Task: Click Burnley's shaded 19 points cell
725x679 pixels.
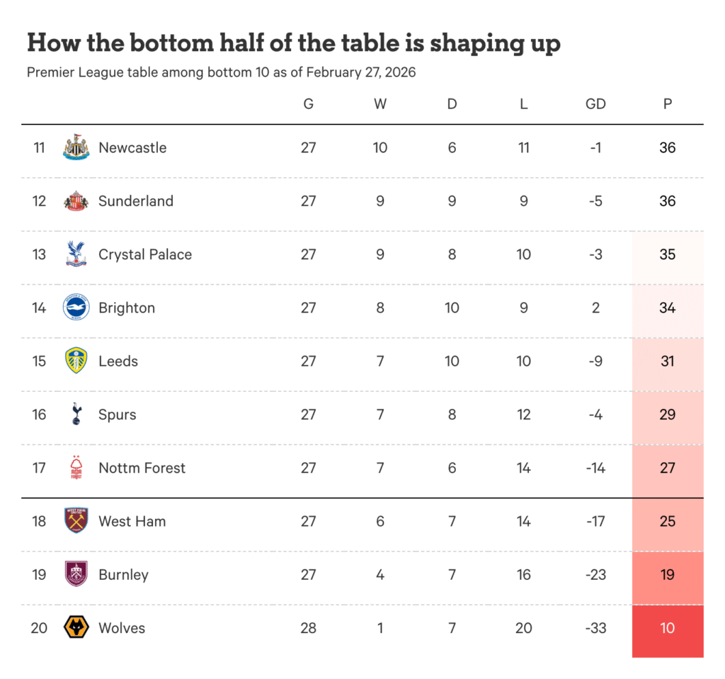Action: pyautogui.click(x=667, y=574)
